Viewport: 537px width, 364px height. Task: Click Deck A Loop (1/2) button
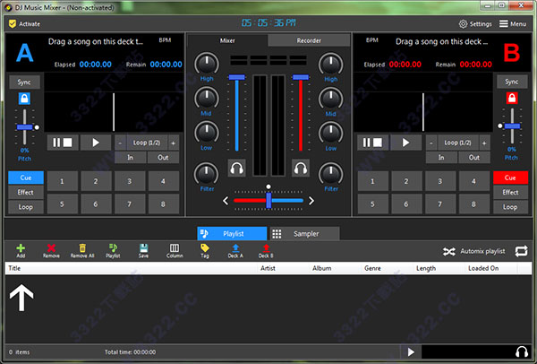click(147, 143)
